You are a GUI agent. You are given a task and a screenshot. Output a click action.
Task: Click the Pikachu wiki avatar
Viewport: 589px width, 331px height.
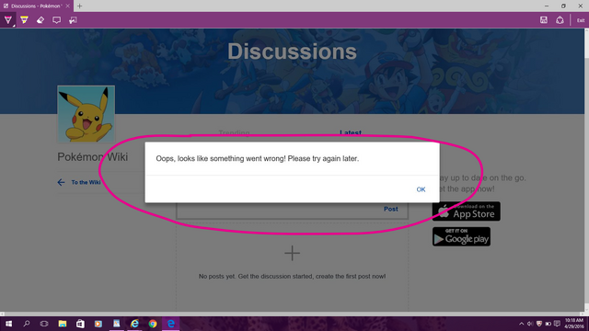(x=86, y=114)
